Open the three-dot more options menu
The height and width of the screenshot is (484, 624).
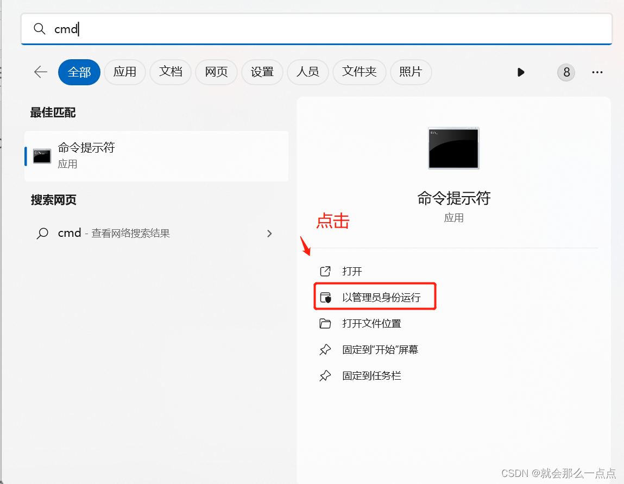597,72
